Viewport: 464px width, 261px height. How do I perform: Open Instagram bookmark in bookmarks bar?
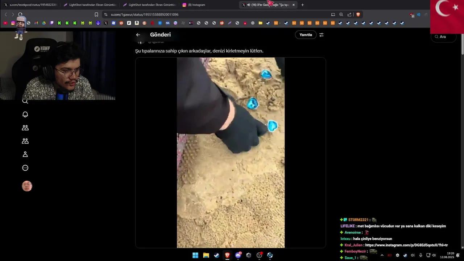pos(13,23)
